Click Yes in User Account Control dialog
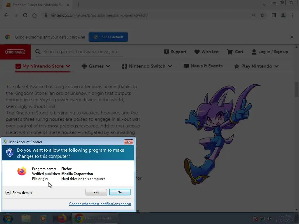Viewport: 299px width, 224px height. 96,192
